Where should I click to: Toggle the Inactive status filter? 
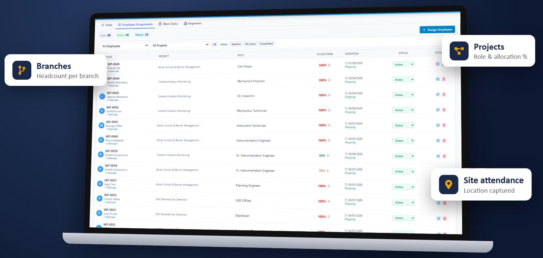coord(236,44)
